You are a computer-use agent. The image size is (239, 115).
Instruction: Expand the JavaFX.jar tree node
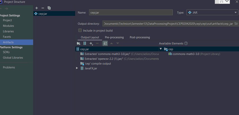tap(77, 68)
